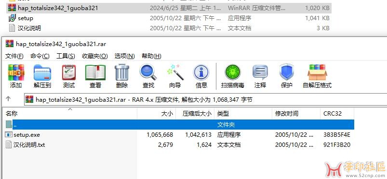Start 扫描病毒 virus scan icon

point(232,72)
